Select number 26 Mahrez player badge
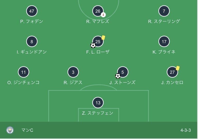The height and width of the screenshot is (139, 198). 98,11
